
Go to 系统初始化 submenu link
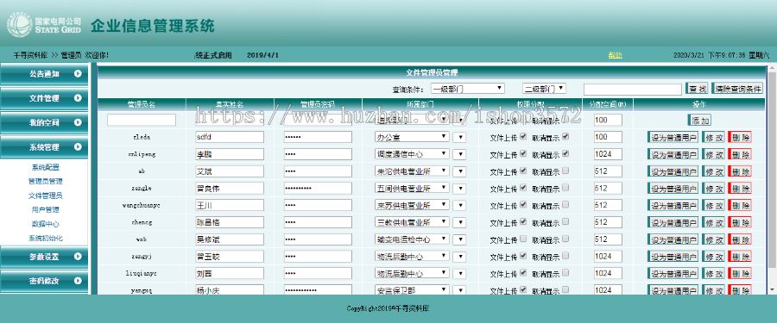(46, 238)
